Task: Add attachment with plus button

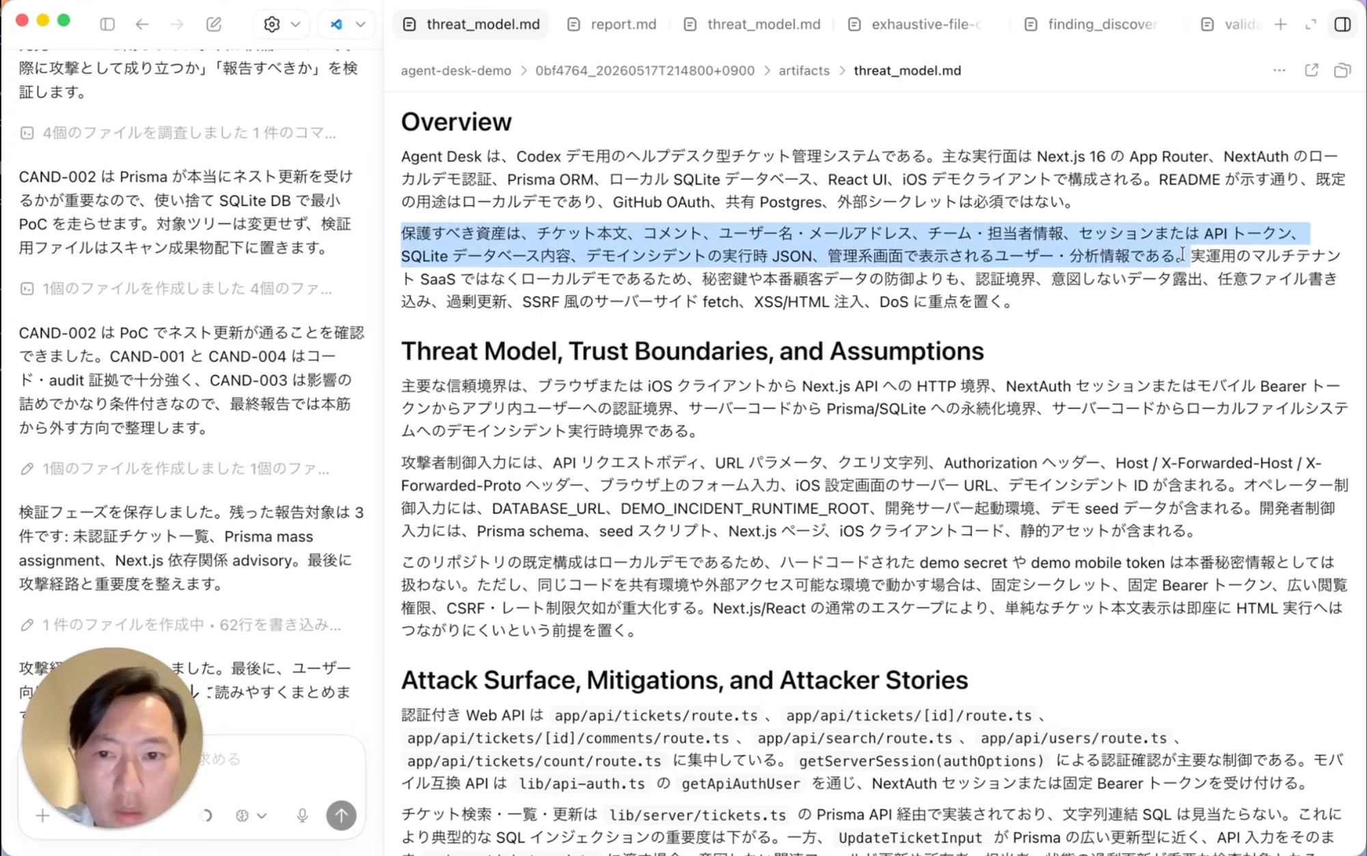Action: tap(42, 816)
